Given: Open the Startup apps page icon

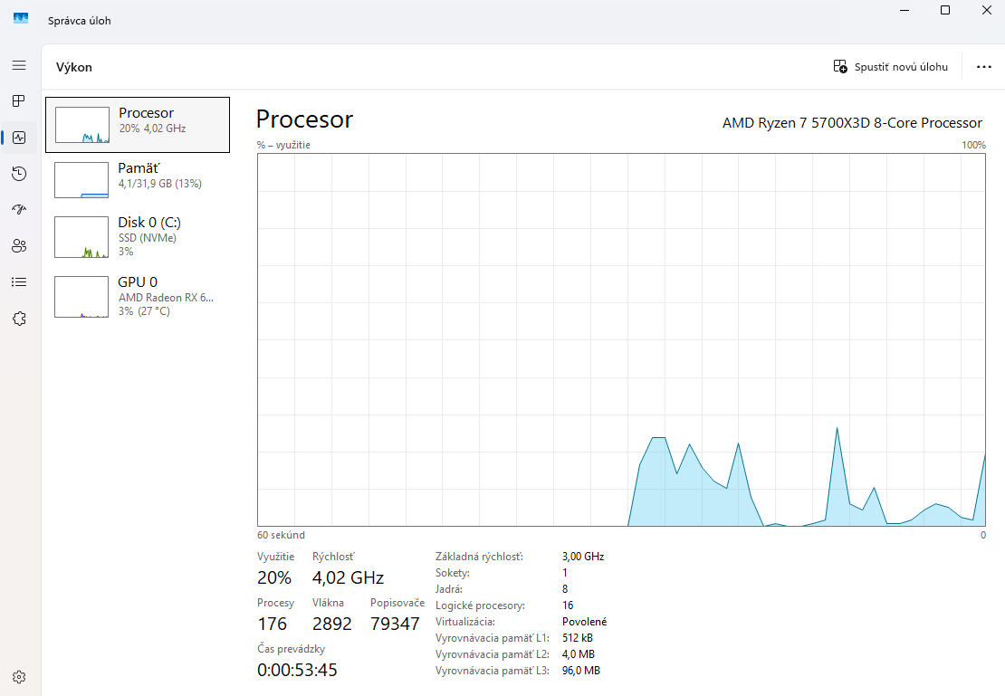Looking at the screenshot, I should point(19,210).
